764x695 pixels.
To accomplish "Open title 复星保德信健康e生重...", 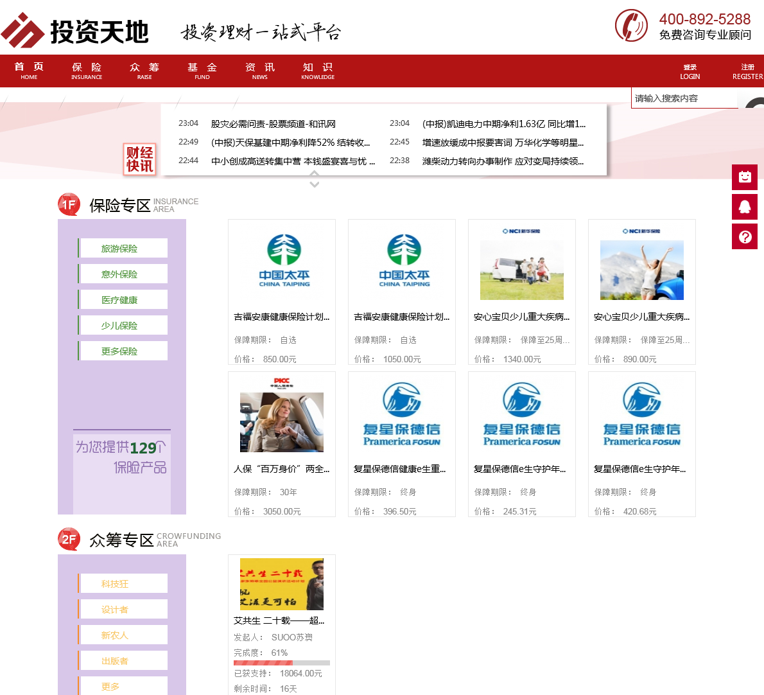I will 399,469.
